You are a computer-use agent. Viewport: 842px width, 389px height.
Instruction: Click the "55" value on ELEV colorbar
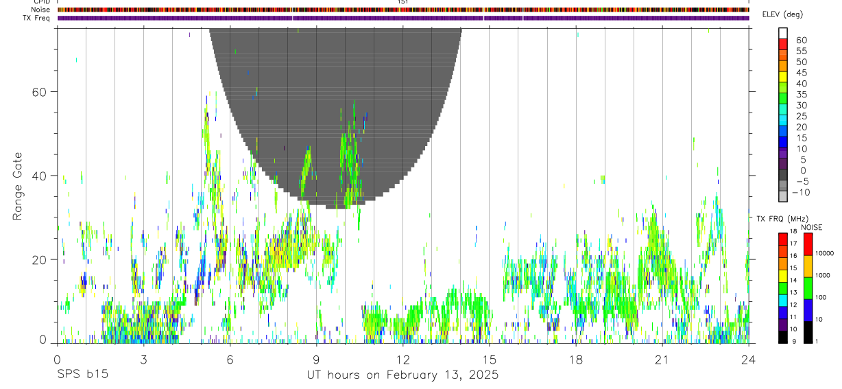click(801, 51)
